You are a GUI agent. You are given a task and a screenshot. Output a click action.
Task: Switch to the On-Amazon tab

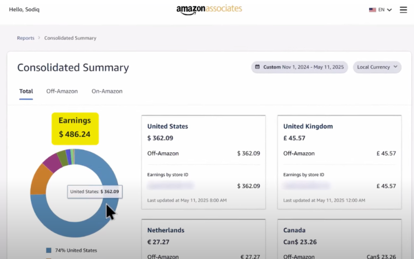pos(107,91)
